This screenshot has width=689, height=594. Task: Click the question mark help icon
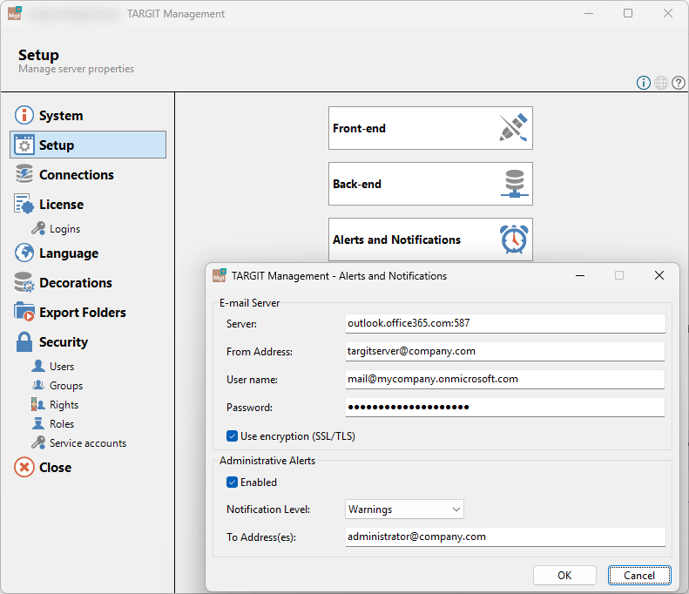678,83
